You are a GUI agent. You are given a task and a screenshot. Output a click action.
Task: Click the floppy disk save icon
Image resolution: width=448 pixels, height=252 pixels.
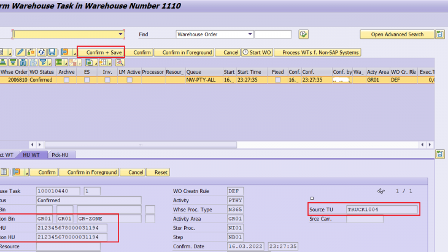tap(52, 52)
